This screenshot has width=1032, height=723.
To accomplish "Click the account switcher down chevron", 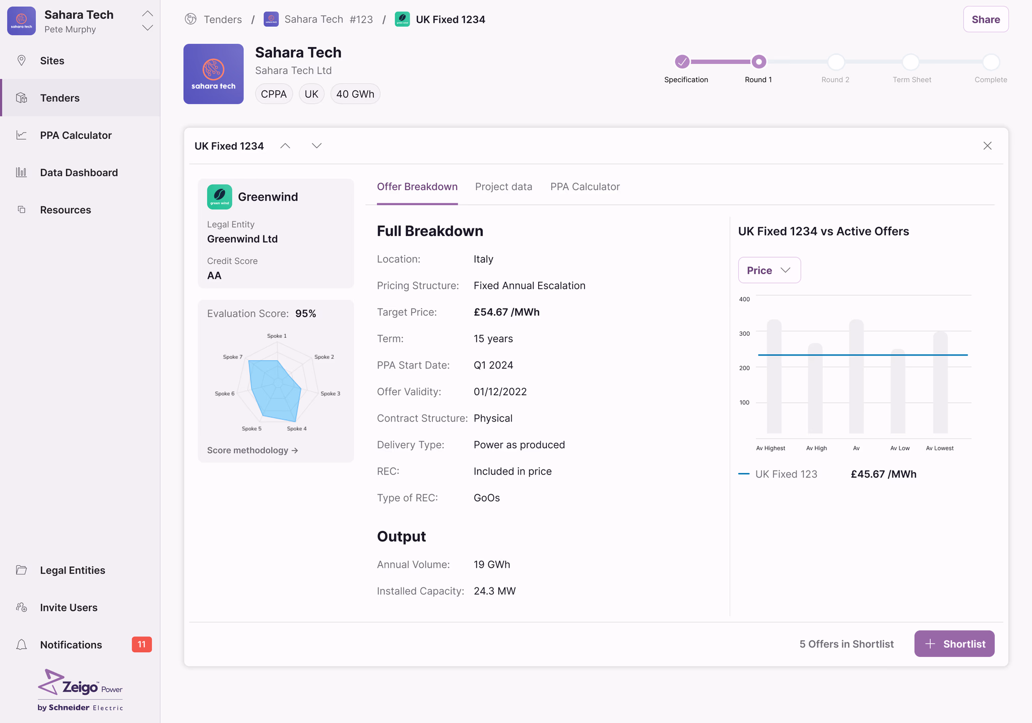I will pos(147,28).
